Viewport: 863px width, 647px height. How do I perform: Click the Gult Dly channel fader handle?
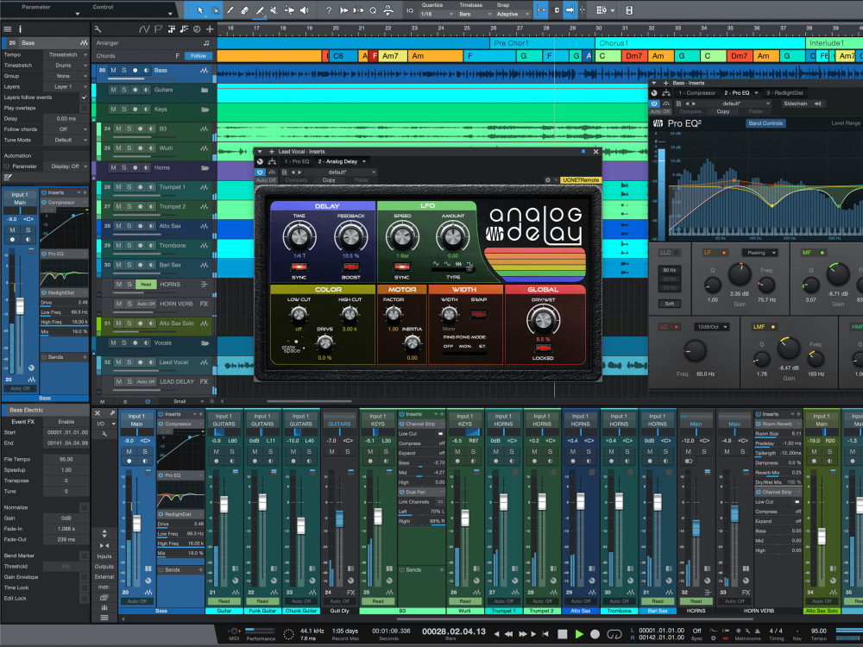(339, 518)
